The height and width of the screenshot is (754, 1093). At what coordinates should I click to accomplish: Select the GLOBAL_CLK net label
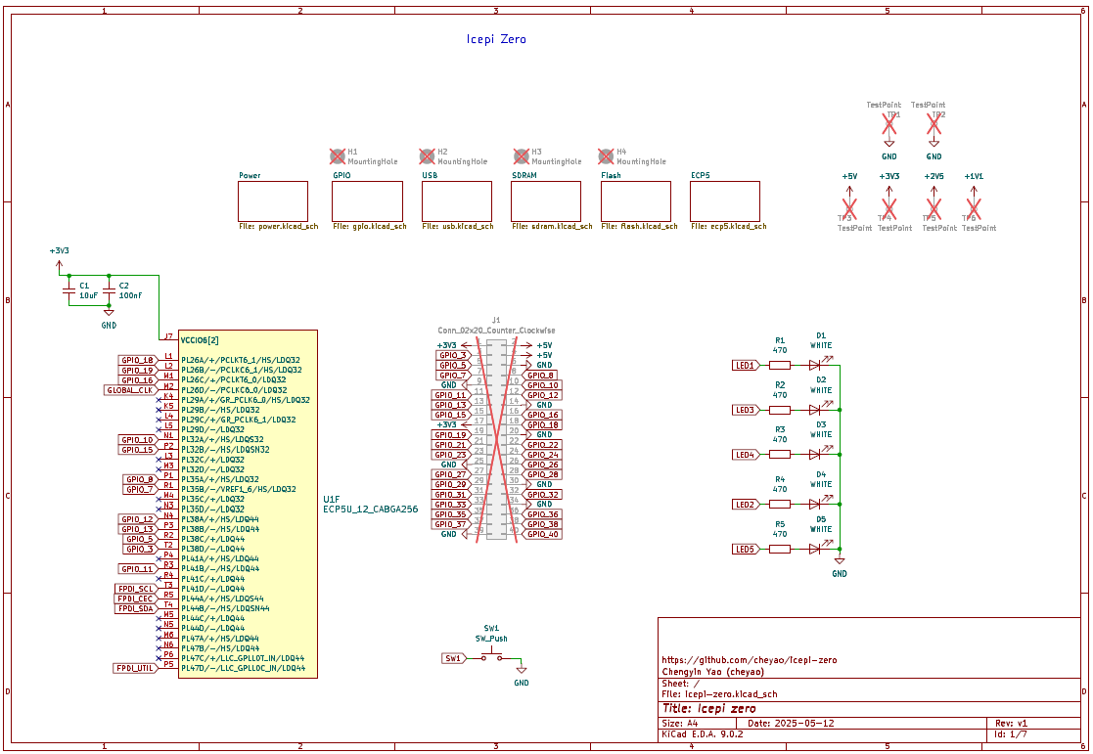click(130, 390)
